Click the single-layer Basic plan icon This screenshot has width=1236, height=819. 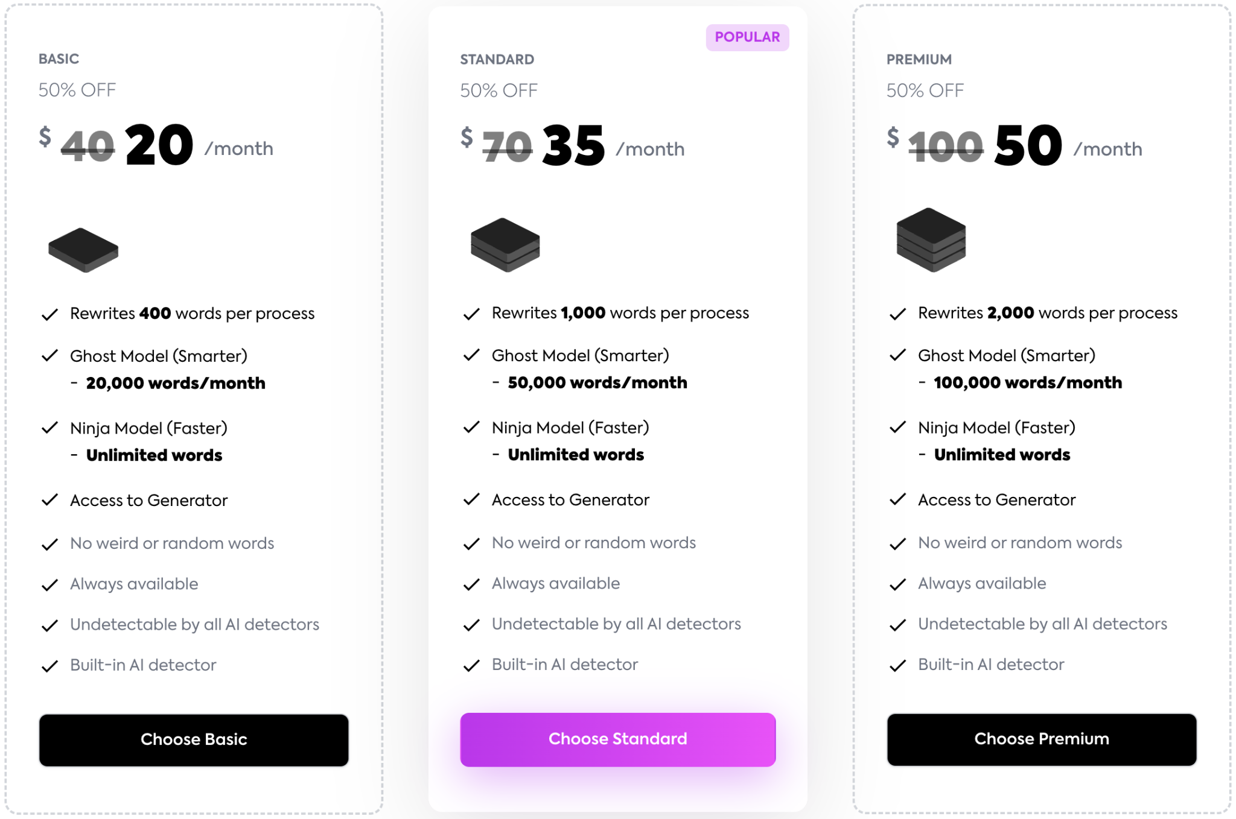point(83,250)
